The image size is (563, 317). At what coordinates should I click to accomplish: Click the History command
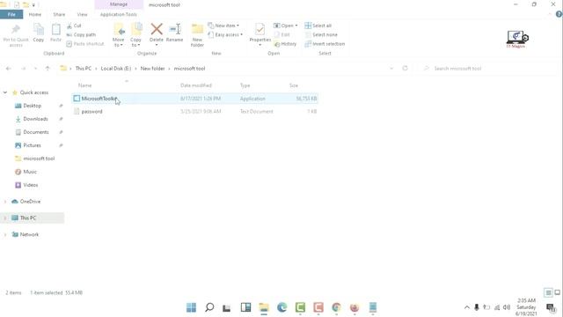(285, 44)
